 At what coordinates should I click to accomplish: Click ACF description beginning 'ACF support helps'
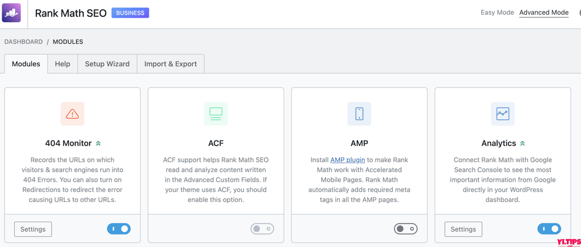point(216,180)
